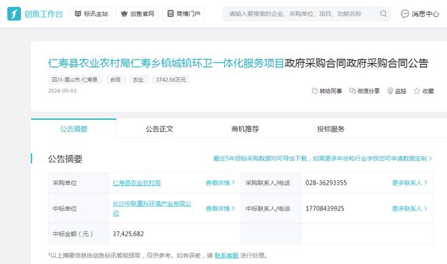View details for the 中标单位 row
This screenshot has width=447, height=264.
pos(220,208)
